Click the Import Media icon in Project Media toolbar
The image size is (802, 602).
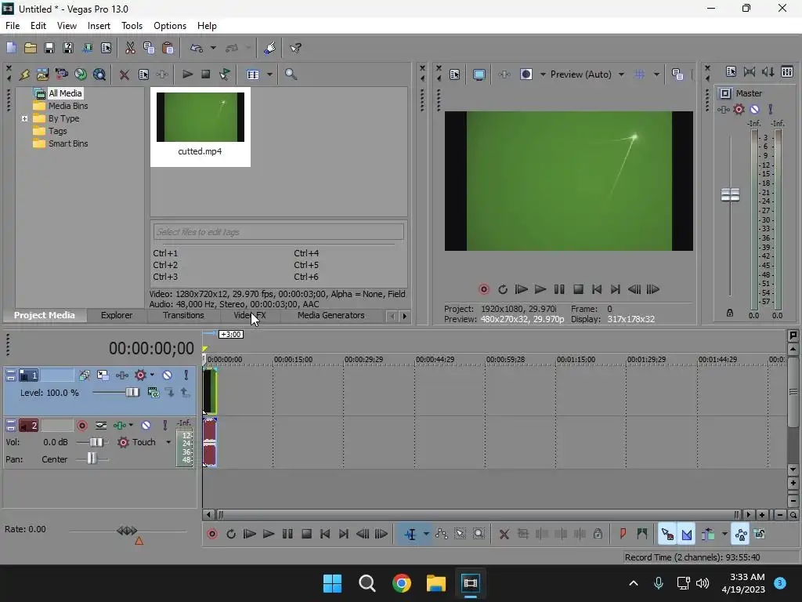coord(42,74)
